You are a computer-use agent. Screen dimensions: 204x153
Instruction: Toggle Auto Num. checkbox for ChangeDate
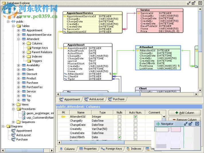136,125
